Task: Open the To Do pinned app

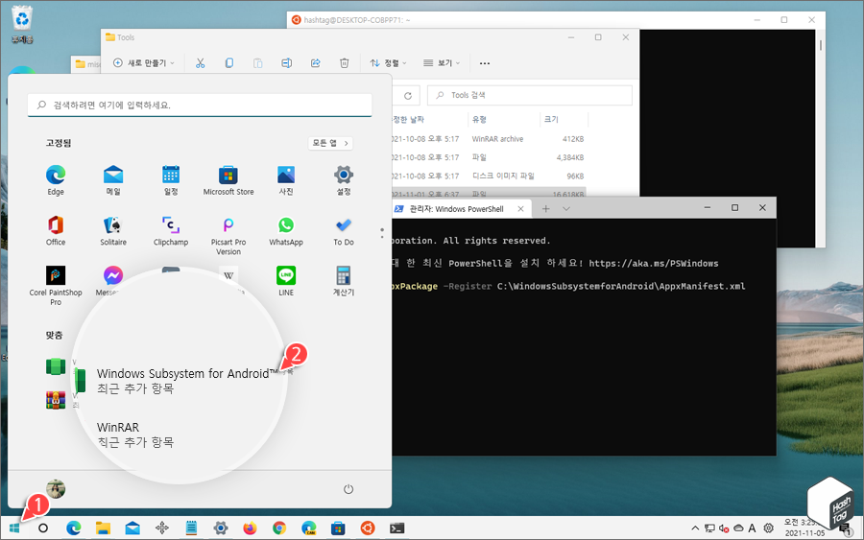Action: [x=344, y=230]
